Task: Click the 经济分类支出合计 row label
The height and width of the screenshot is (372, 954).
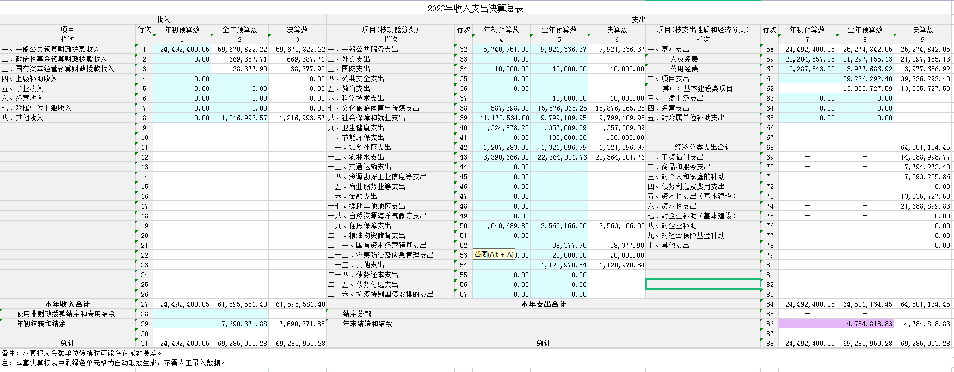Action: [x=703, y=147]
